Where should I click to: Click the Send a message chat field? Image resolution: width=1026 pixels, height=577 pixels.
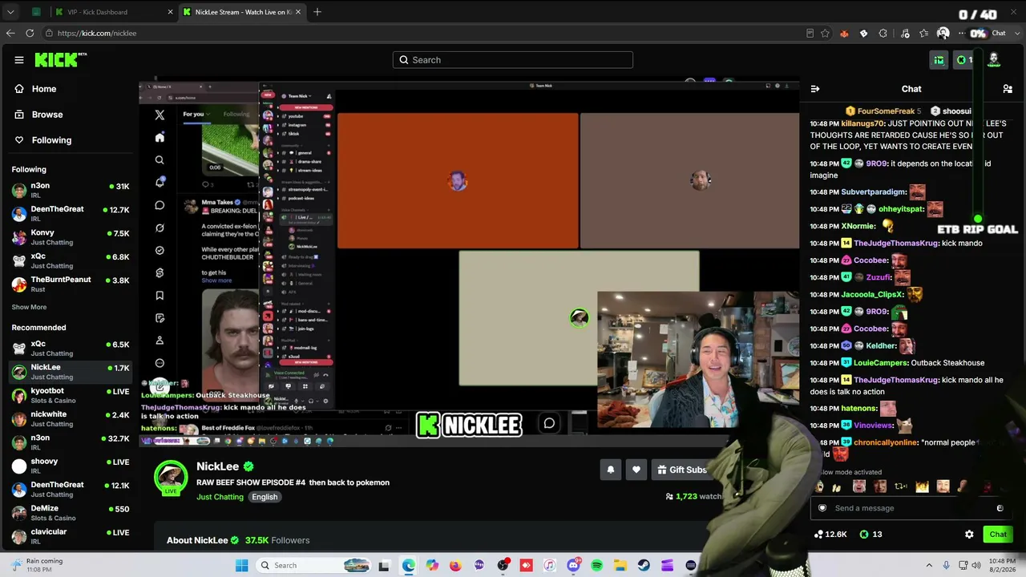click(912, 508)
